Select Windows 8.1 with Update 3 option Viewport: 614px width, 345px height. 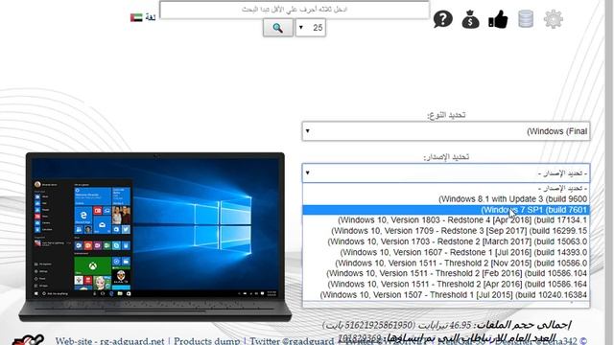click(x=446, y=198)
